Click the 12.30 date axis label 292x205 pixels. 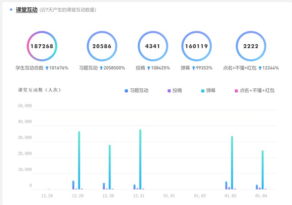click(108, 196)
